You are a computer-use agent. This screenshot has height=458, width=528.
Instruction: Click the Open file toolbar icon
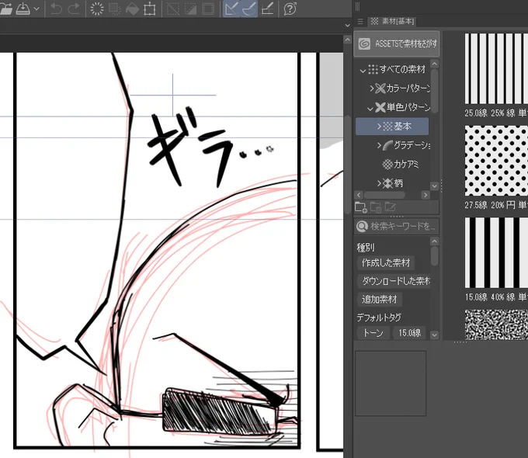click(x=5, y=9)
